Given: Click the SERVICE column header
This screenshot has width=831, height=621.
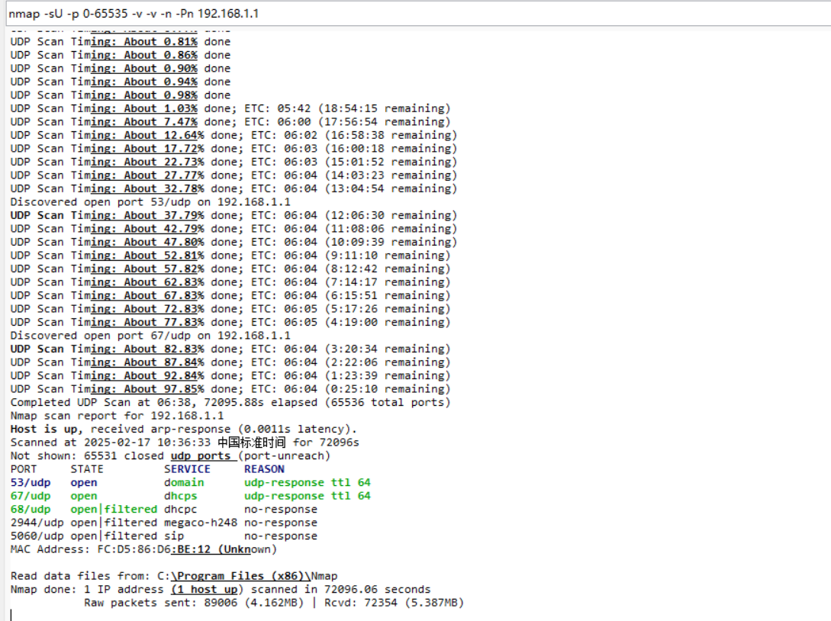Looking at the screenshot, I should tap(187, 469).
